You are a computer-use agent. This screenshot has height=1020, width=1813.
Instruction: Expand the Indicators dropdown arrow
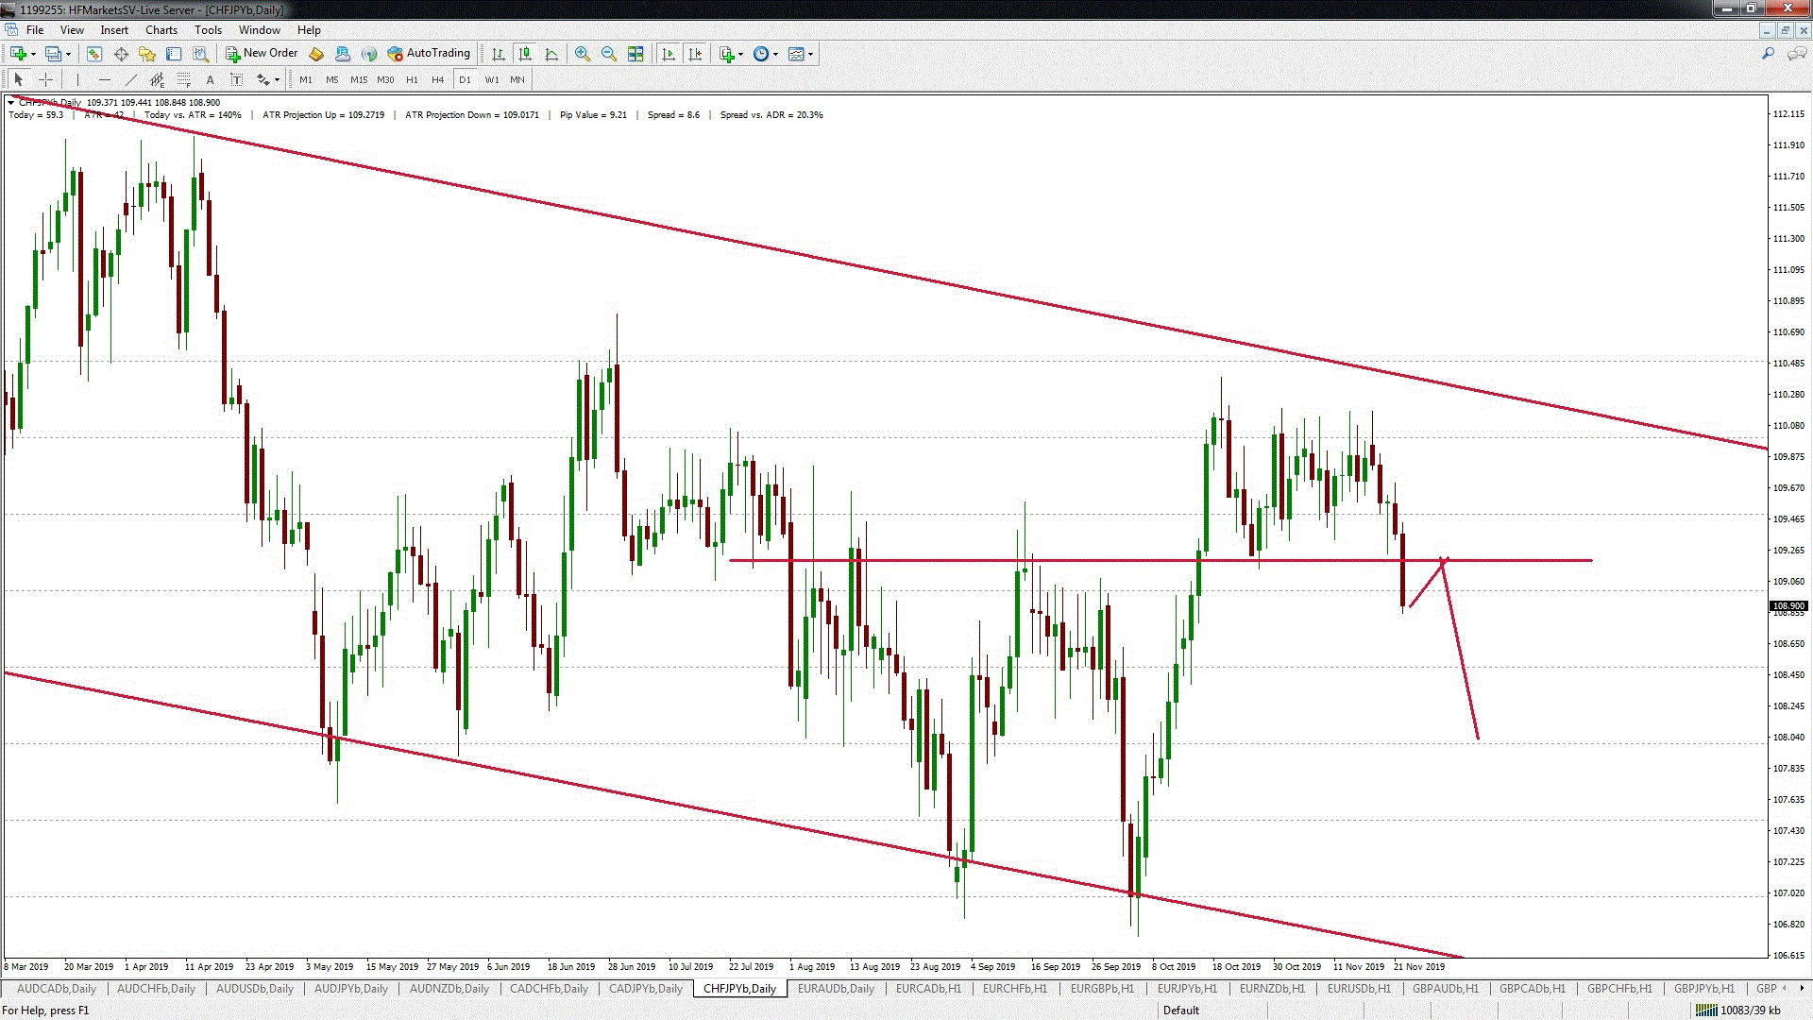pyautogui.click(x=740, y=54)
